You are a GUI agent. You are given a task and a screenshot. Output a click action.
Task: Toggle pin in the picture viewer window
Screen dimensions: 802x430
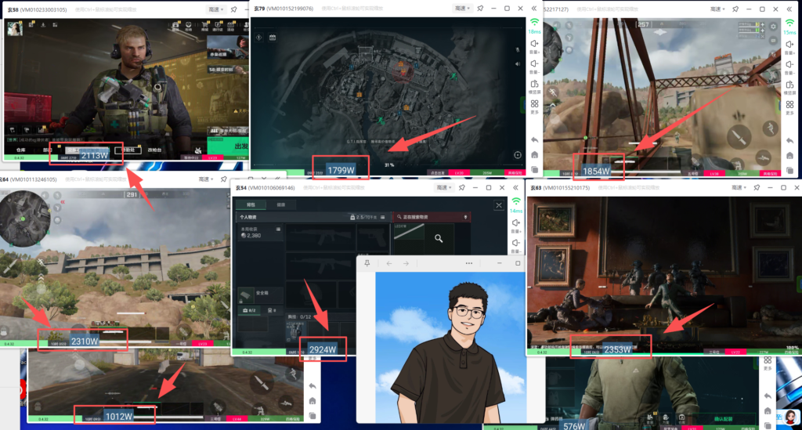(x=367, y=263)
